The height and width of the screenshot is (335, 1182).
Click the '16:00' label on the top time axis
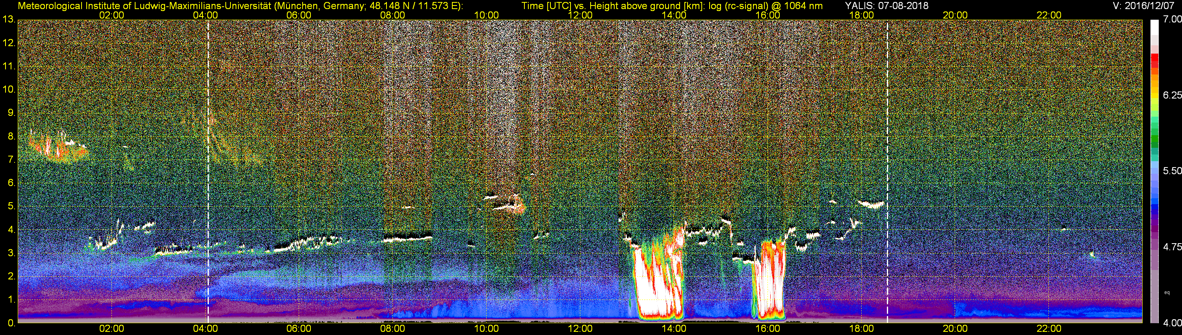click(768, 15)
